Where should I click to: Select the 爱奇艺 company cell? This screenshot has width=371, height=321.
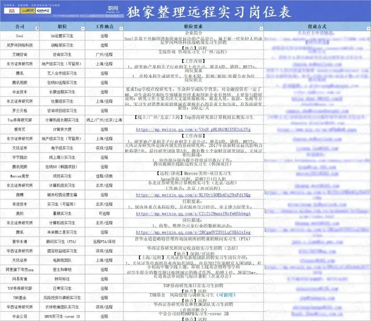tap(20, 129)
